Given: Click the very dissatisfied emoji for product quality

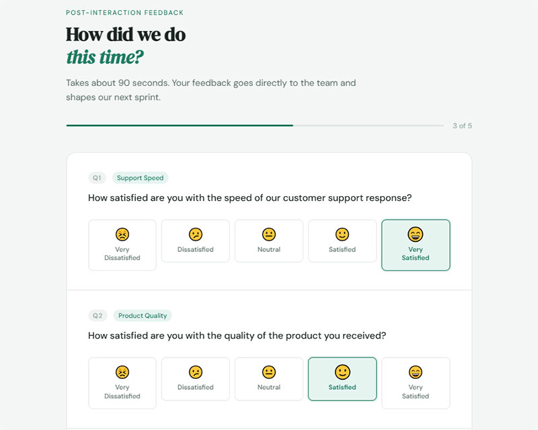Looking at the screenshot, I should pos(122,372).
